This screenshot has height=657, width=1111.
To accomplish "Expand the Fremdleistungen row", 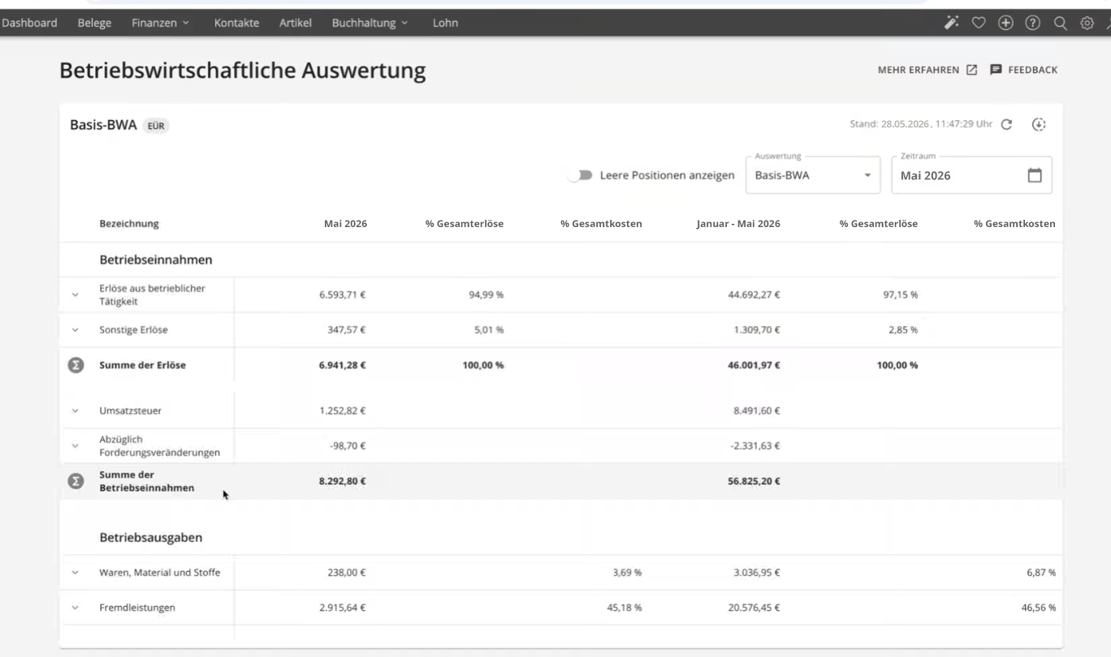I will pos(76,608).
